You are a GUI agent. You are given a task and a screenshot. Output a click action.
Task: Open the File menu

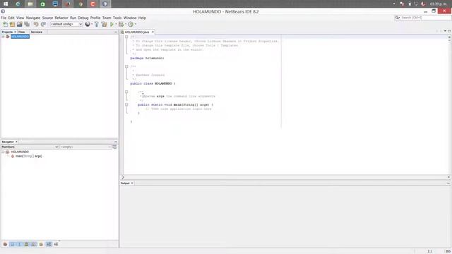pyautogui.click(x=4, y=18)
